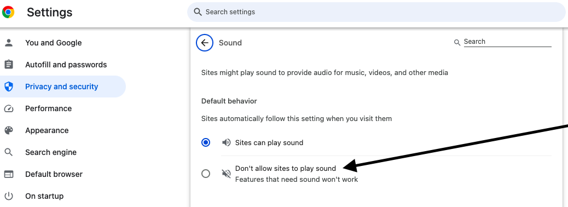Click the small magnifier icon beside Sound search
The image size is (568, 207).
click(457, 42)
